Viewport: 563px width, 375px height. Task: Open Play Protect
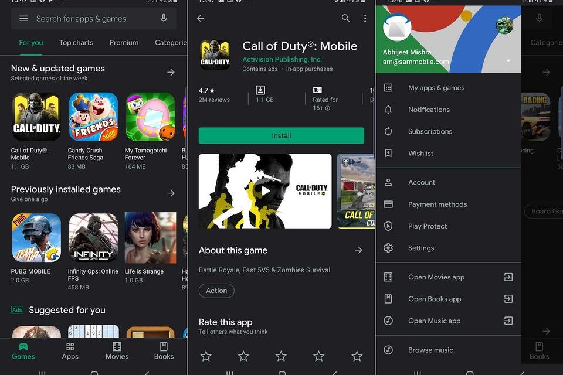click(449, 226)
